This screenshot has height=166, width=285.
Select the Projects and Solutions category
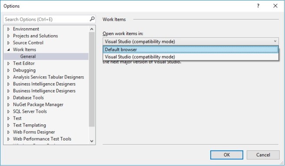pos(36,36)
